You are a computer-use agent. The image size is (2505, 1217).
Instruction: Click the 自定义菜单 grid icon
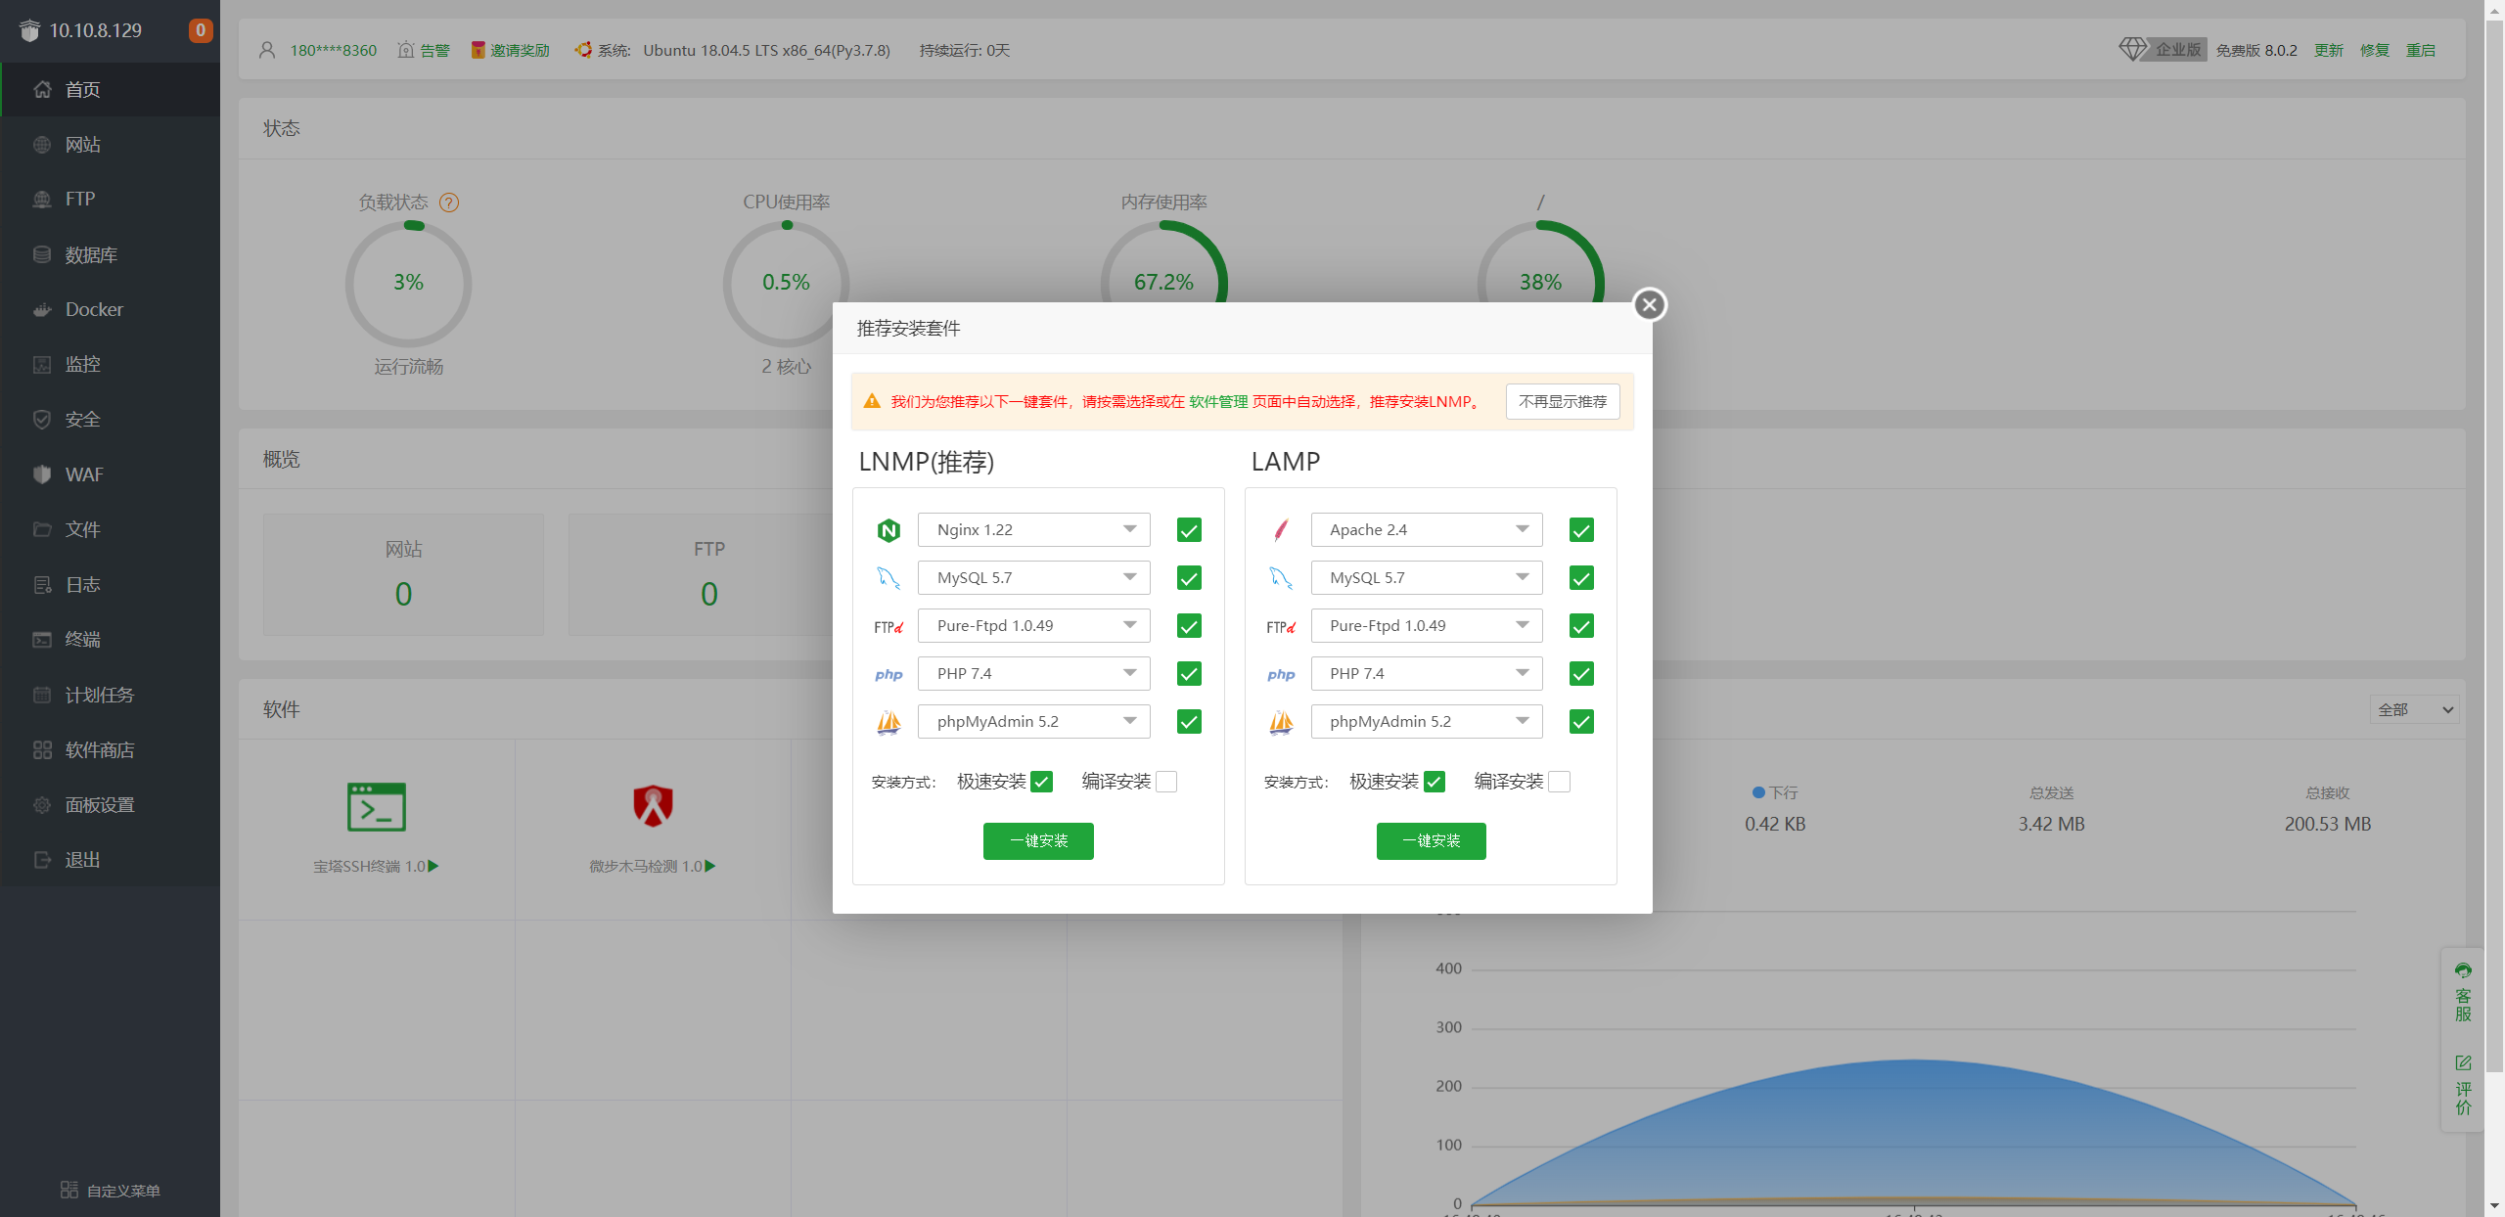pos(68,1190)
